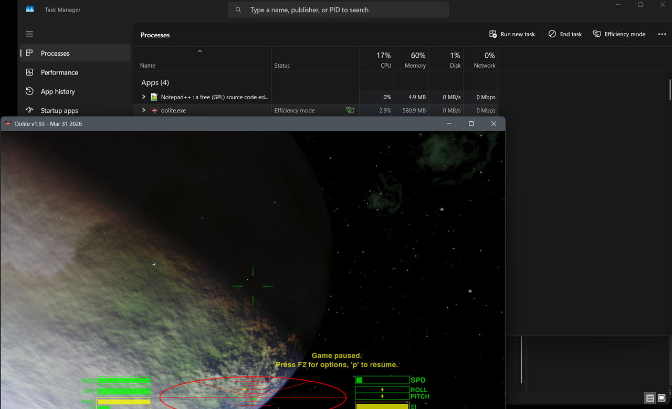Click the Oolite v1.93 window title text
The height and width of the screenshot is (409, 672).
pyautogui.click(x=48, y=124)
